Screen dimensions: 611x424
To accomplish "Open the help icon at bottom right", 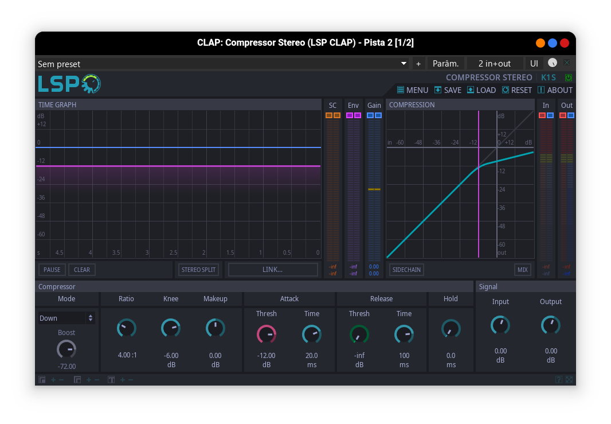I will [558, 379].
